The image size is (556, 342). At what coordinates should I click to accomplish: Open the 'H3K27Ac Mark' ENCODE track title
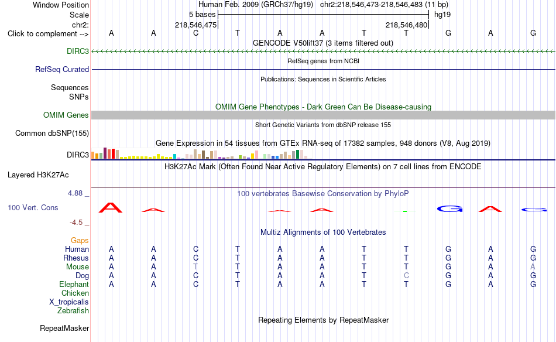coord(323,167)
